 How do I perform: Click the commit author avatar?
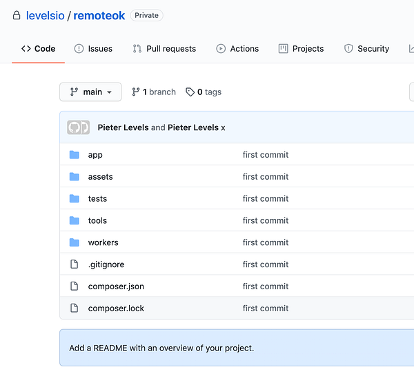tap(78, 127)
